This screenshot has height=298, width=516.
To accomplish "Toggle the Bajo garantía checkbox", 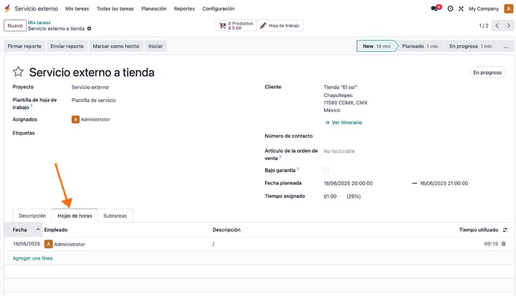I will (x=326, y=170).
